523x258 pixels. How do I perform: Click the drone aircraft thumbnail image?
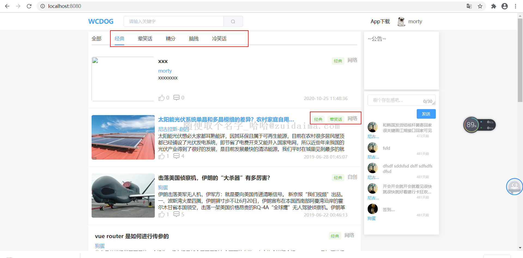click(123, 196)
